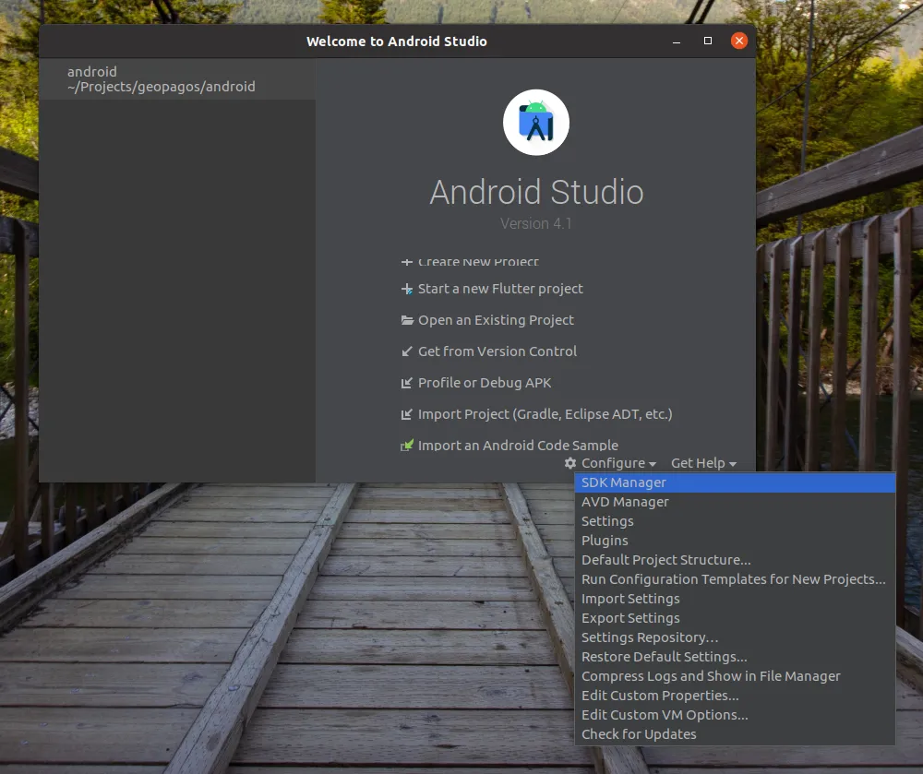Select Profile or Debug APK
Viewport: 923px width, 774px height.
(x=485, y=383)
